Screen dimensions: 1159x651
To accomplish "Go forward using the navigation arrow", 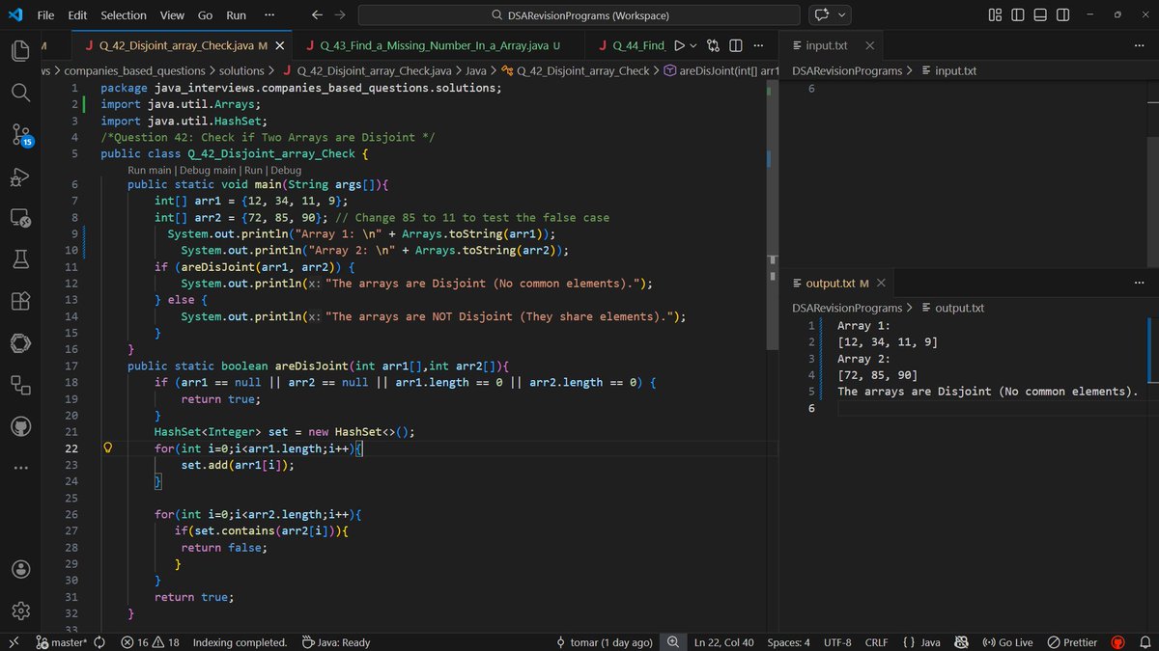I will (x=341, y=15).
